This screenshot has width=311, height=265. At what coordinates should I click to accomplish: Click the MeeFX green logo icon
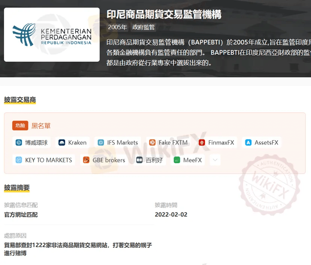(x=177, y=160)
